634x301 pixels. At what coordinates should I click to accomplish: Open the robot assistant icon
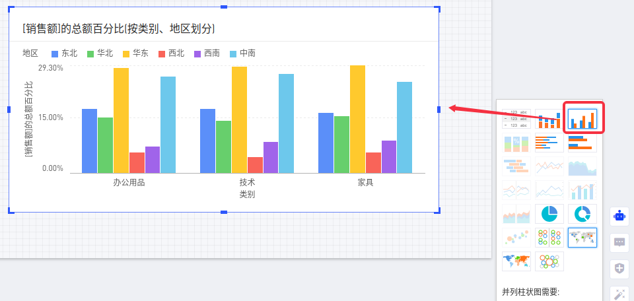(x=619, y=216)
